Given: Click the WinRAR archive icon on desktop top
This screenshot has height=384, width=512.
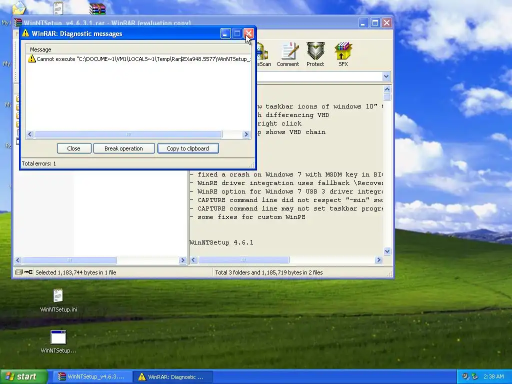Looking at the screenshot, I should click(x=97, y=8).
